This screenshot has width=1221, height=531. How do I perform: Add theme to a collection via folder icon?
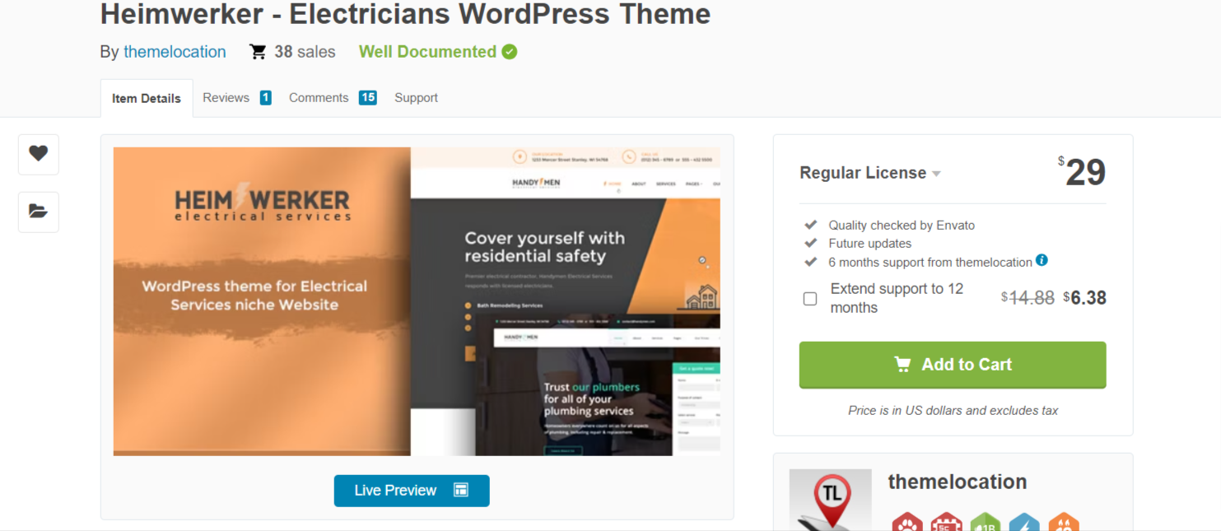38,212
